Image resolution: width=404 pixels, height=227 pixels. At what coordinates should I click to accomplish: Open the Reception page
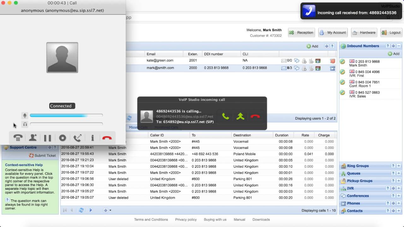(301, 32)
